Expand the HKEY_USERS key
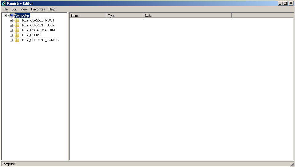 (x=11, y=35)
